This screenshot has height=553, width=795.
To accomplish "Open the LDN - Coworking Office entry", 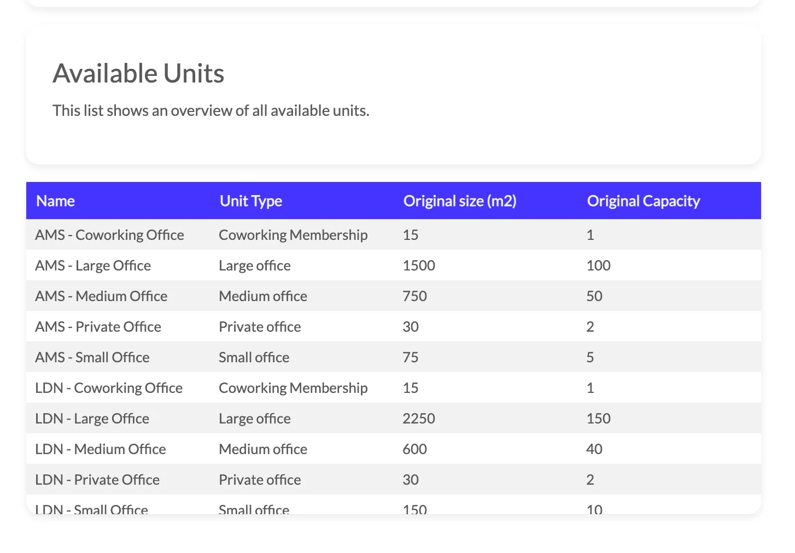I will click(394, 388).
